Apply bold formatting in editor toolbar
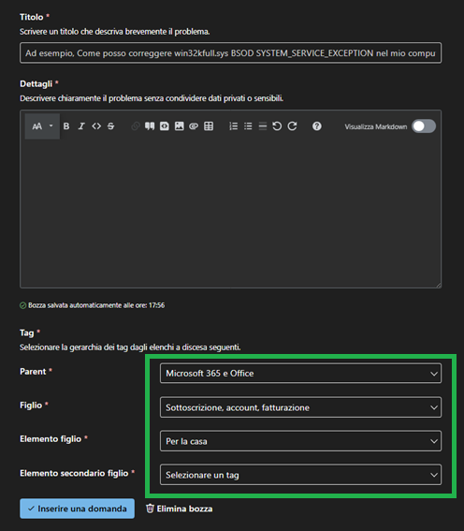The height and width of the screenshot is (531, 464). (66, 126)
